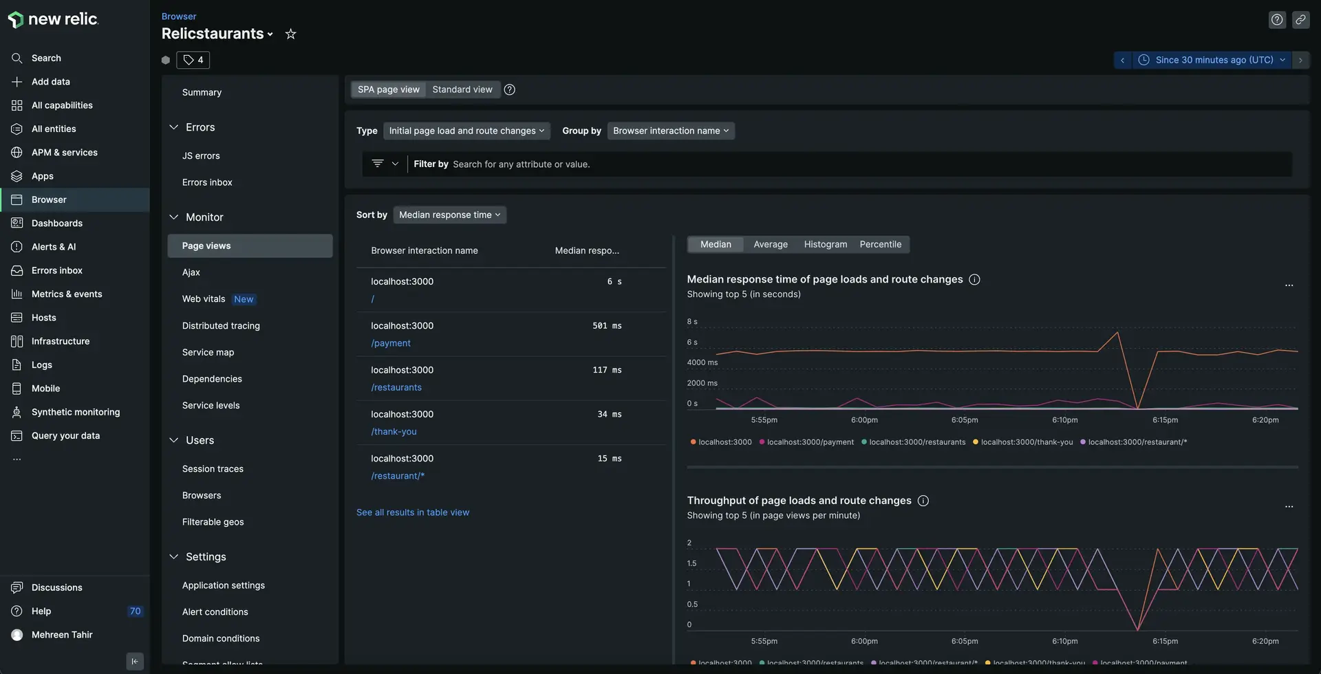Screen dimensions: 1321x674
Task: Open the /thank-you interaction link
Action: click(x=394, y=432)
